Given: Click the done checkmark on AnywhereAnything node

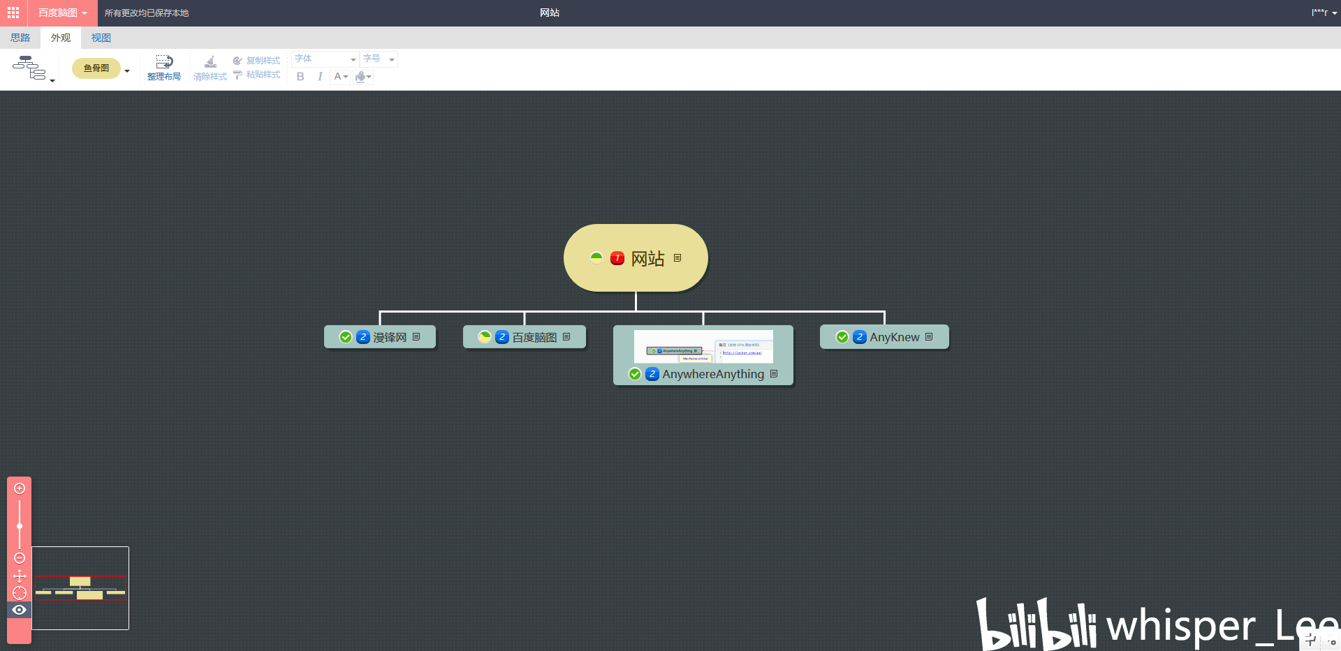Looking at the screenshot, I should click(635, 374).
